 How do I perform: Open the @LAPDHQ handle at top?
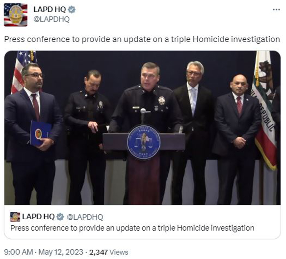coord(51,19)
